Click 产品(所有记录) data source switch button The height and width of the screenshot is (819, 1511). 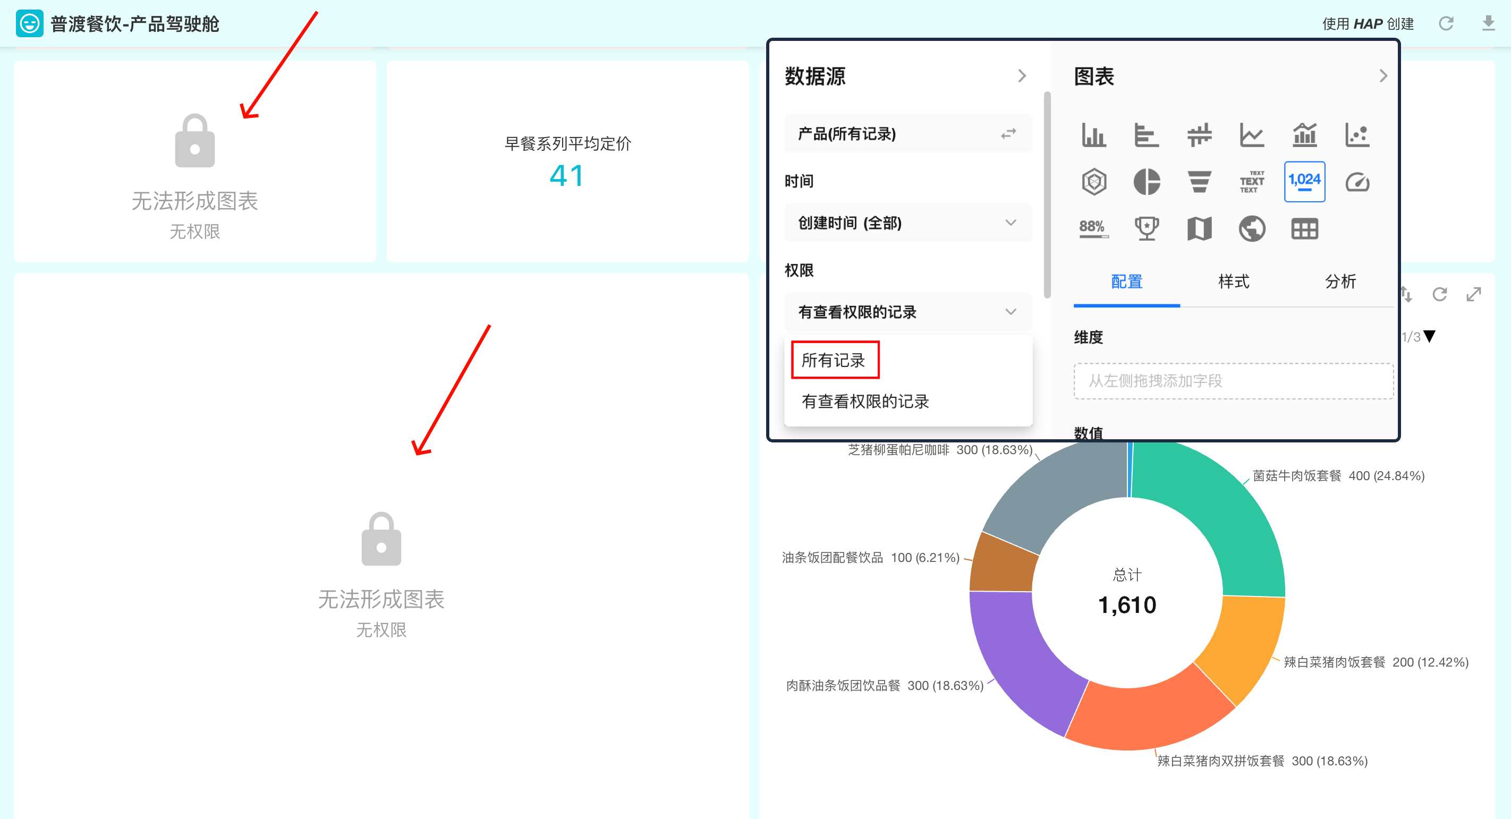click(1008, 134)
